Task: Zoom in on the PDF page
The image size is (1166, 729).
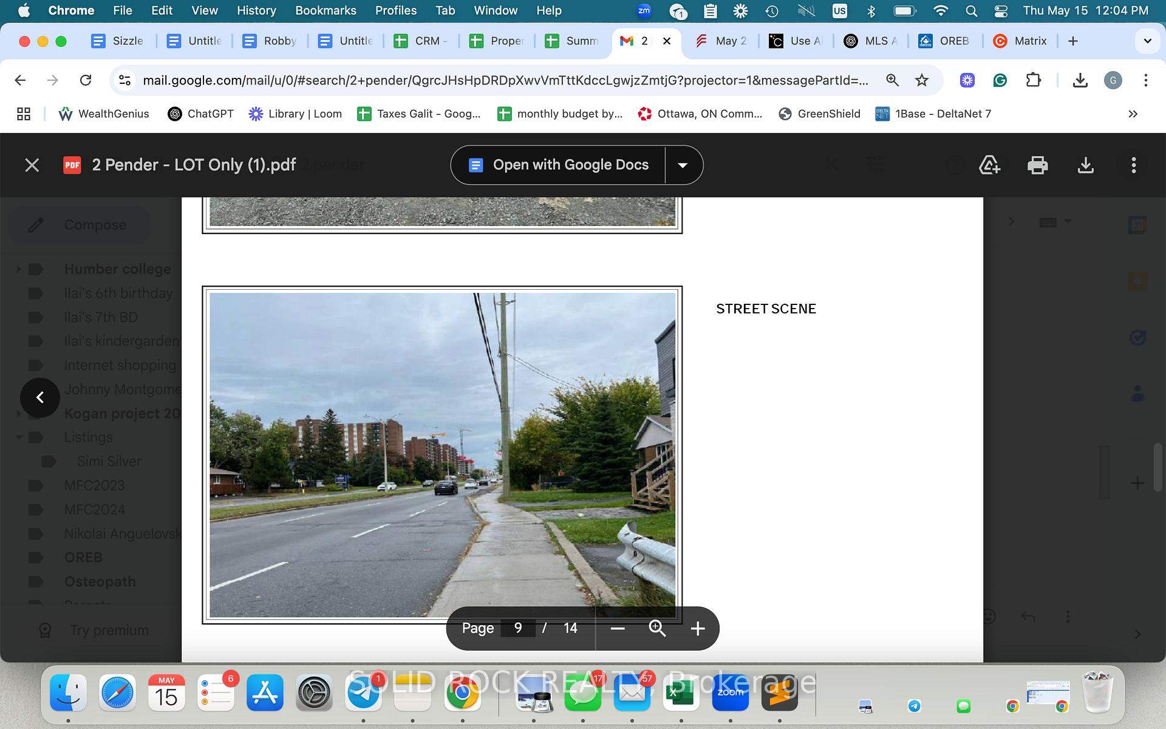Action: tap(698, 628)
